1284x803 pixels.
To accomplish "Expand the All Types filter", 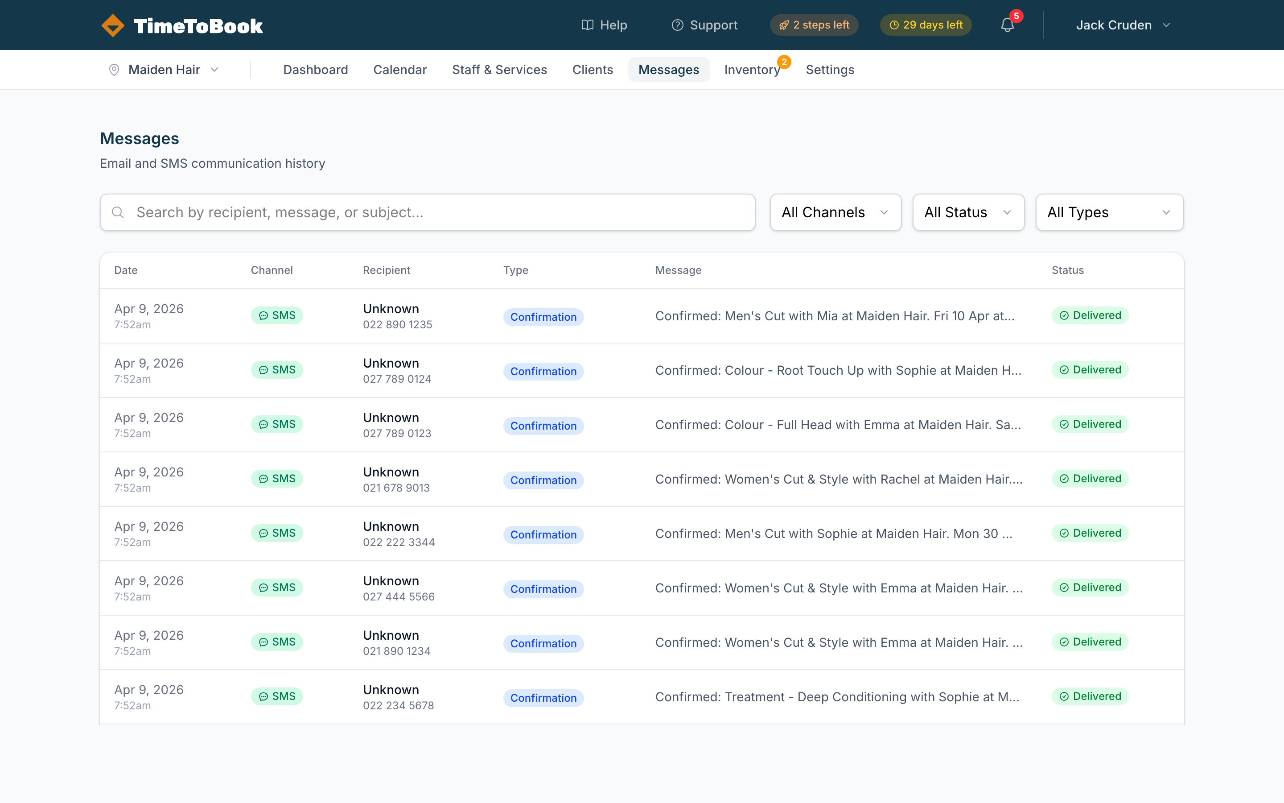I will [x=1109, y=212].
